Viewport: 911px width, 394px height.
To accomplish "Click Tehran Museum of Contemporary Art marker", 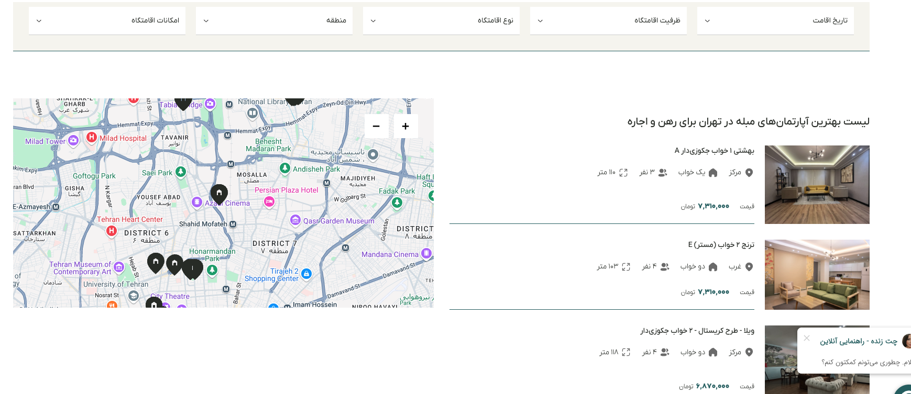I will point(119,267).
